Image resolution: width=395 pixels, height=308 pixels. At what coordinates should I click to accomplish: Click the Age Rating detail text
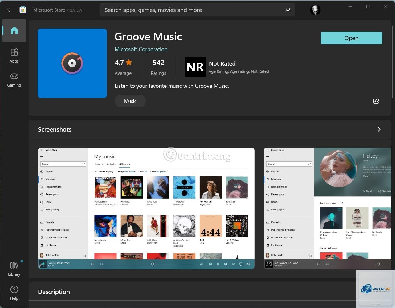tap(238, 71)
